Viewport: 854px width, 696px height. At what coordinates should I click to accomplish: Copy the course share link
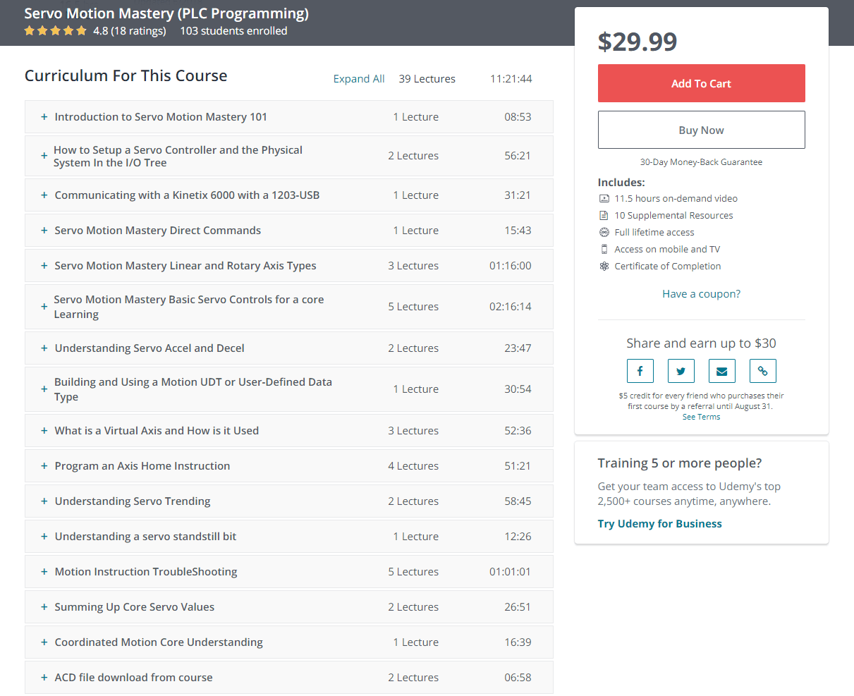[x=763, y=371]
